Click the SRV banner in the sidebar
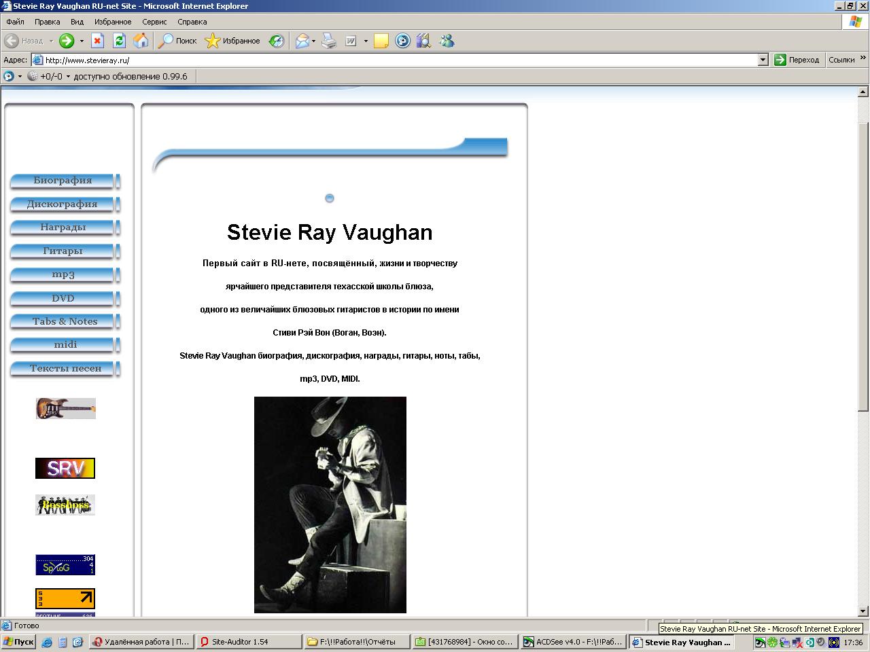This screenshot has height=652, width=870. coord(65,467)
